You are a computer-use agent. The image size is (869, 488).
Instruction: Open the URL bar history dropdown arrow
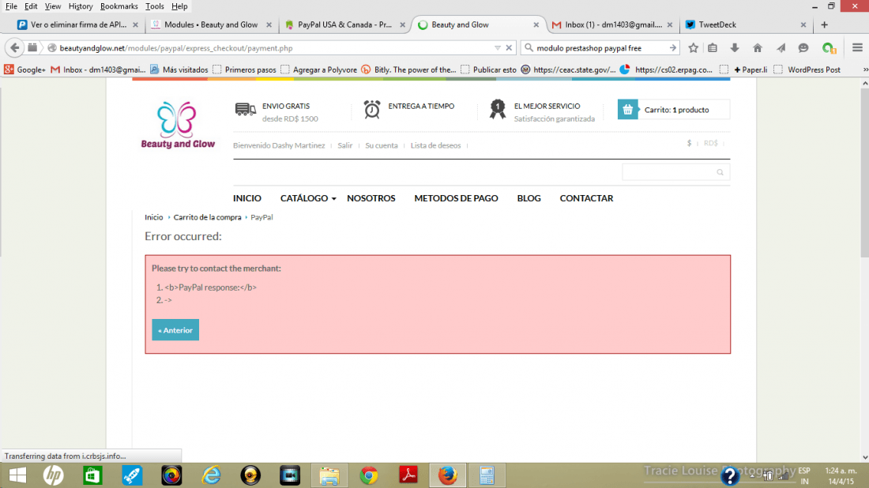click(x=497, y=48)
